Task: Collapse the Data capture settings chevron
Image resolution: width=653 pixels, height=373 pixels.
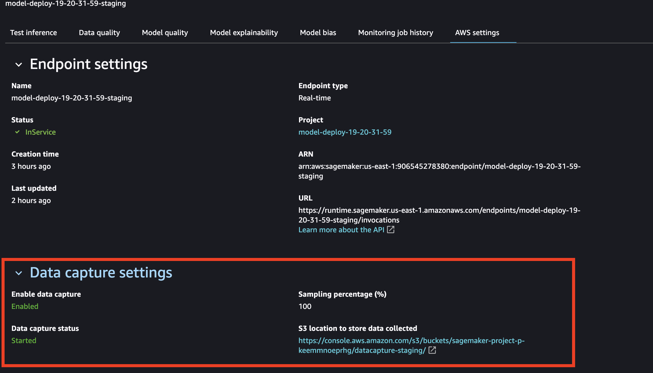Action: (19, 273)
